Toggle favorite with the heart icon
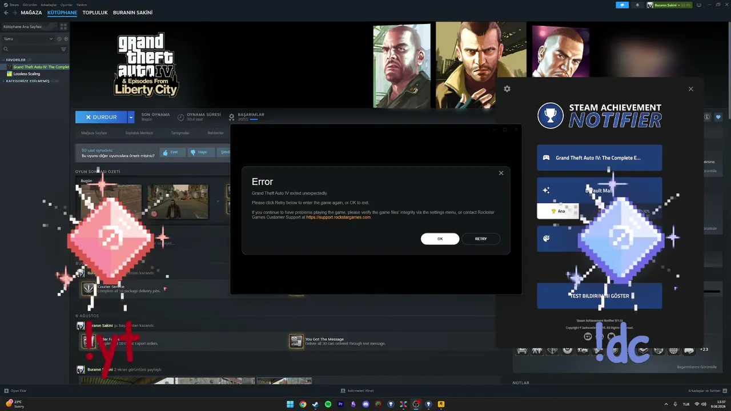The height and width of the screenshot is (411, 731). click(x=718, y=117)
